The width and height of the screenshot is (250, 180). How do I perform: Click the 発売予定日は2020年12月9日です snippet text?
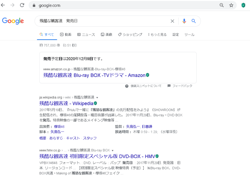pyautogui.click(x=74, y=59)
